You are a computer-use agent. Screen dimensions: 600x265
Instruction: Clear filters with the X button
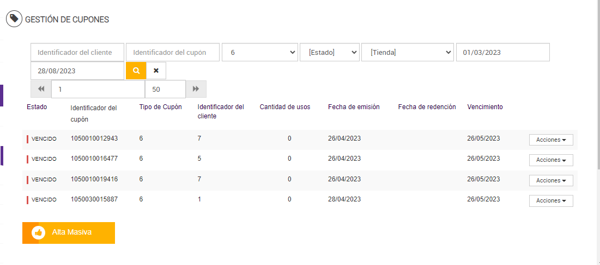click(156, 71)
